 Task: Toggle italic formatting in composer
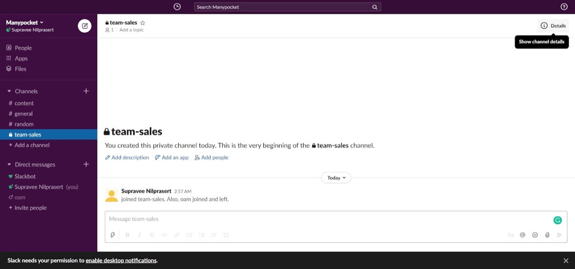click(x=140, y=235)
